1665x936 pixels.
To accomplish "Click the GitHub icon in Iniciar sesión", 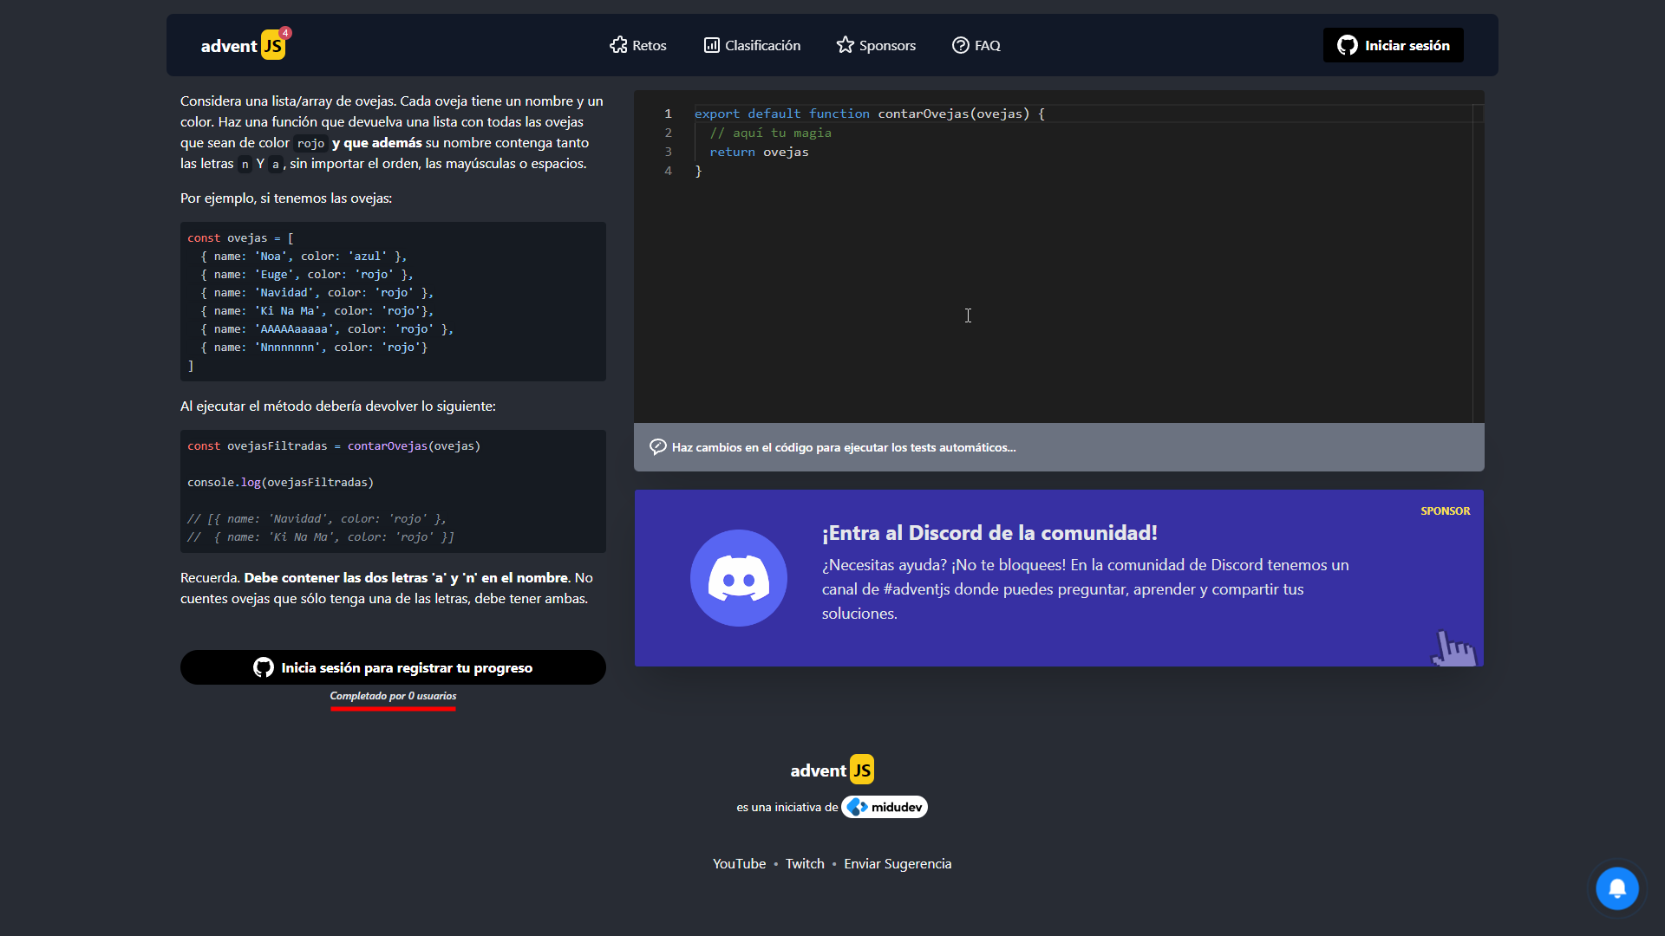I will [1347, 45].
